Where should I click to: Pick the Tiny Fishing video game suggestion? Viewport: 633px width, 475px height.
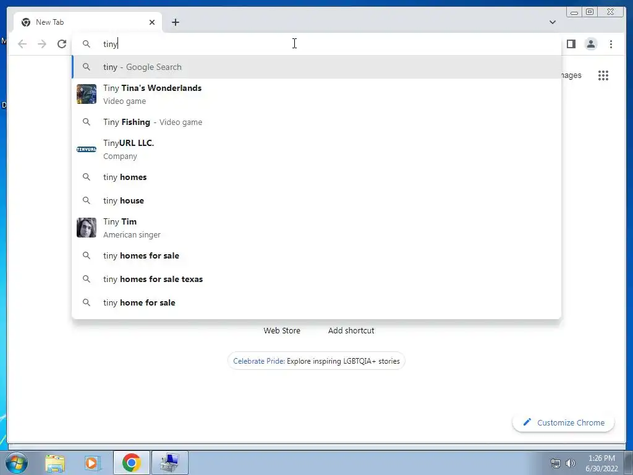[316, 122]
